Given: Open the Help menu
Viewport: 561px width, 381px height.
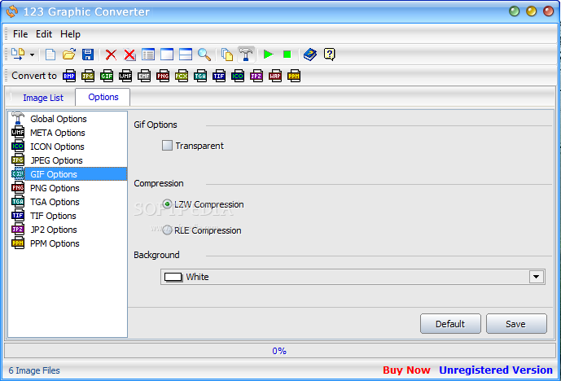Looking at the screenshot, I should pos(70,34).
